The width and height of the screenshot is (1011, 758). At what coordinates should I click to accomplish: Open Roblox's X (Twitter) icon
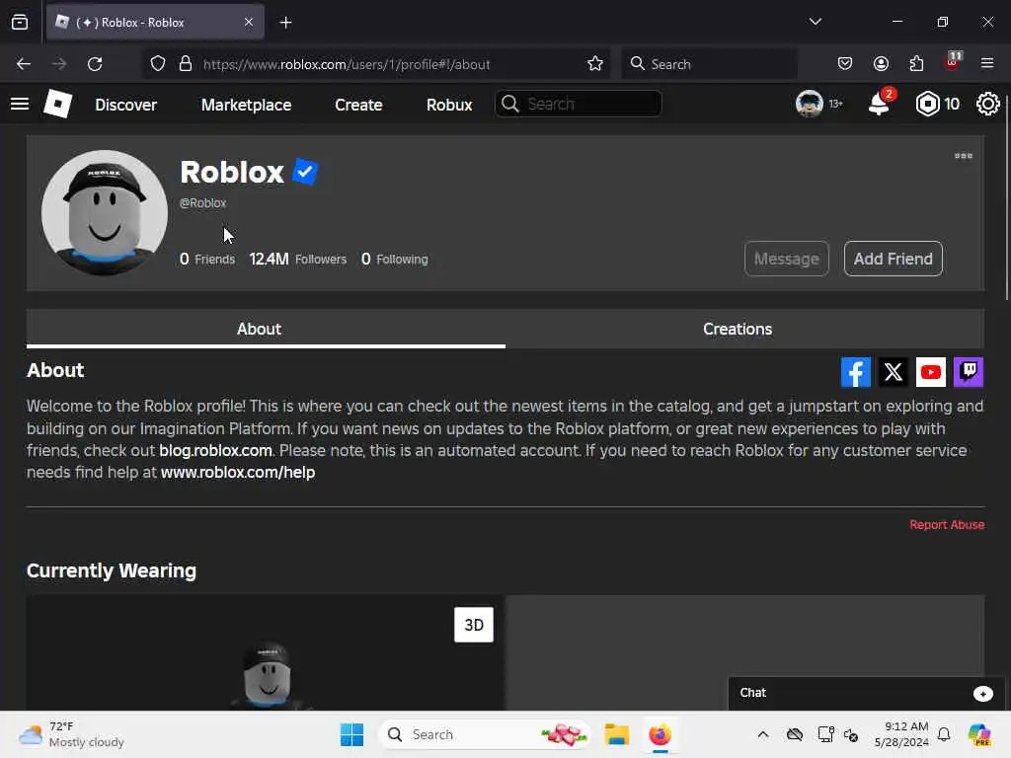[x=893, y=372]
